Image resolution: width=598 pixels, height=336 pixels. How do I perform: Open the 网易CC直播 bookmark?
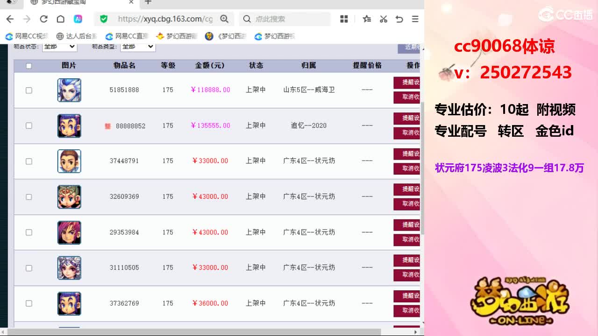[x=127, y=36]
